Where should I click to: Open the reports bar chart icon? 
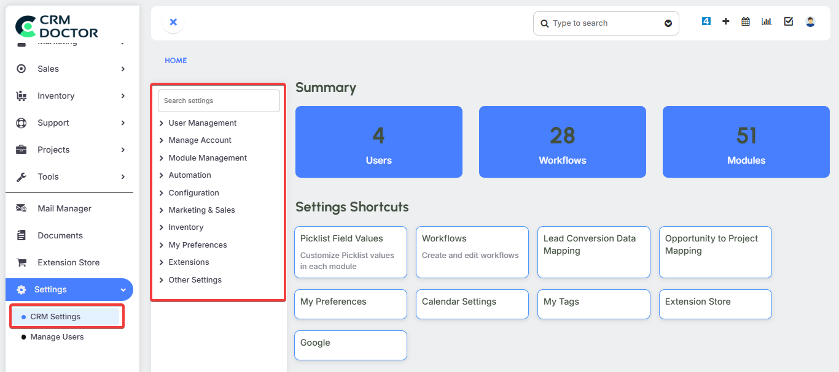pyautogui.click(x=767, y=21)
